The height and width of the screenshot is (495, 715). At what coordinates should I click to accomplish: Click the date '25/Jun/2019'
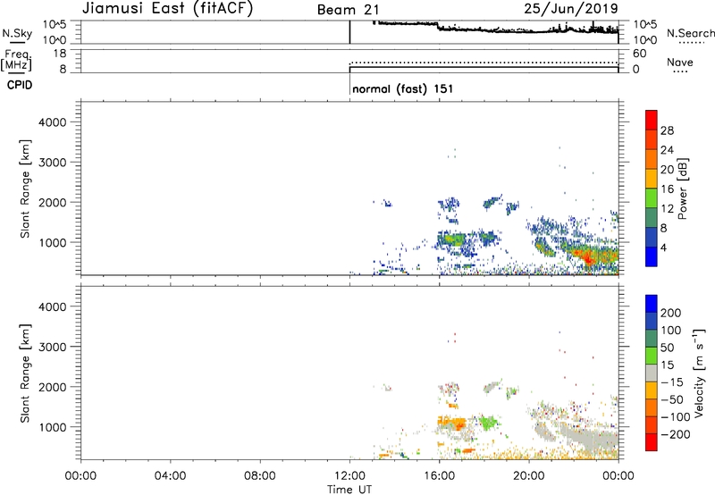pyautogui.click(x=571, y=8)
